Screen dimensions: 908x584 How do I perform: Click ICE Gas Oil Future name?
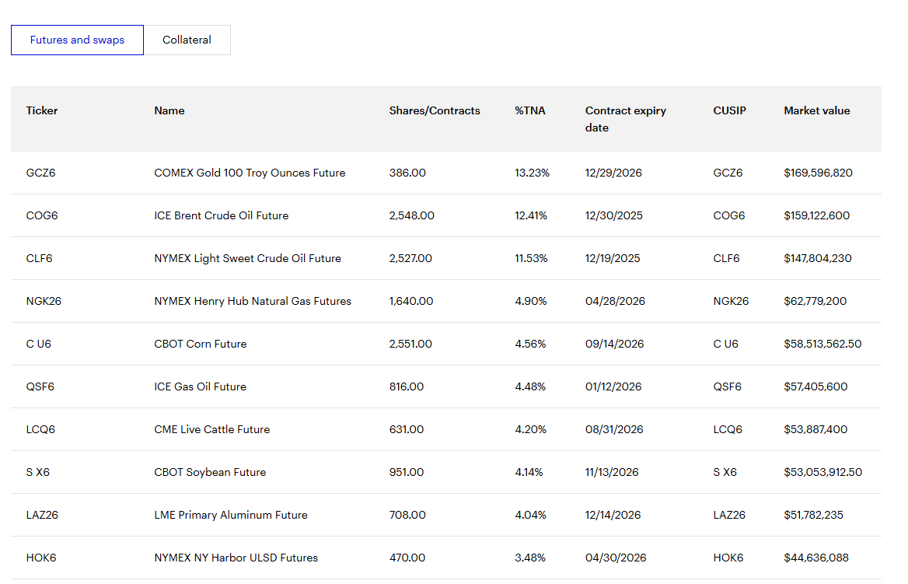click(200, 387)
